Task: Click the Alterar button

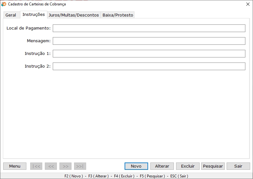Action: point(162,166)
